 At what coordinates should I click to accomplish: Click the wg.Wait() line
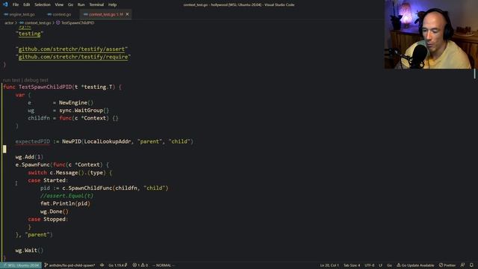click(x=29, y=250)
